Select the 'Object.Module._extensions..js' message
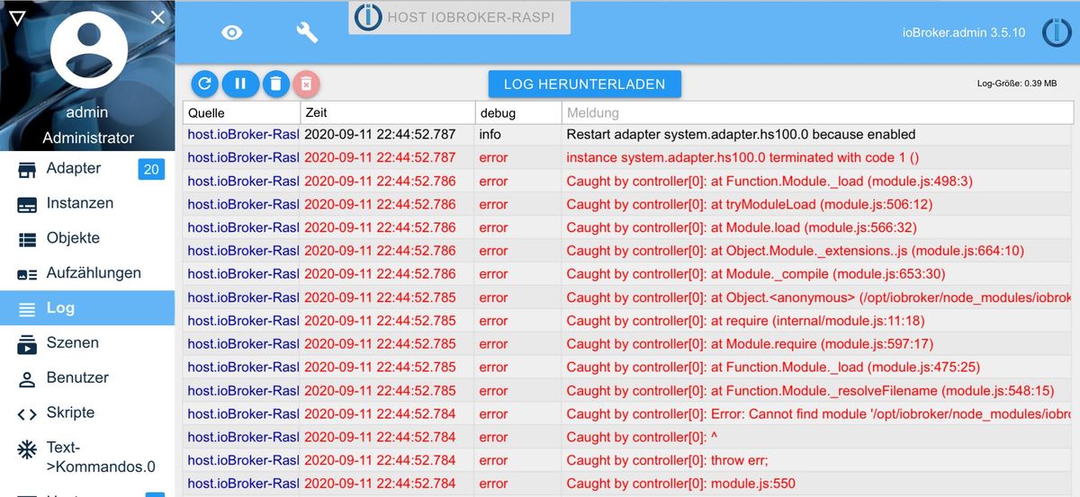 [795, 251]
